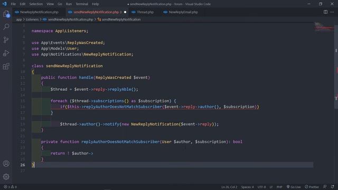Open the Run menu
This screenshot has width=338, height=190.
click(69, 4)
